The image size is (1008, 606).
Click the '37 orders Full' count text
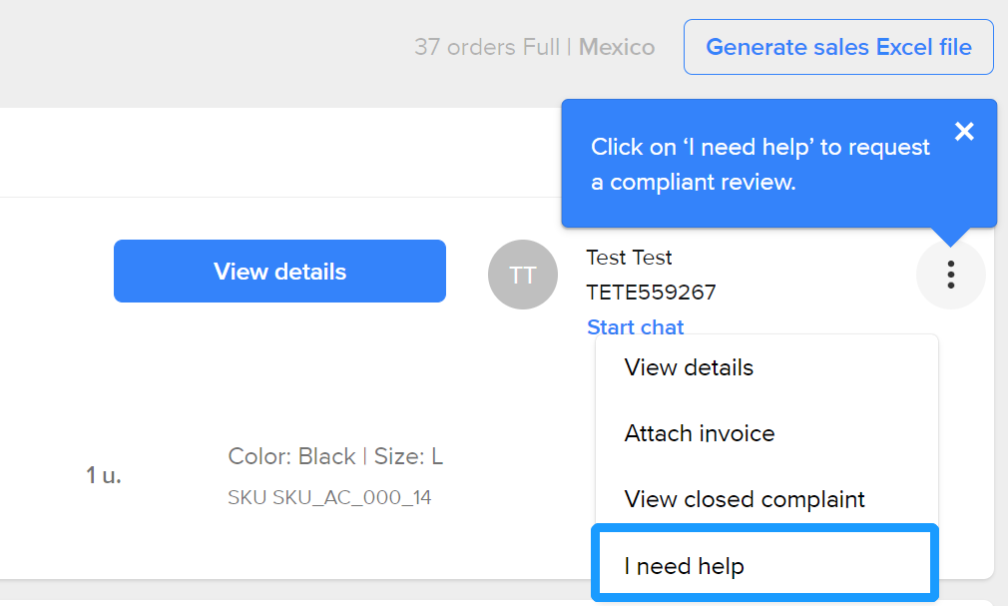[487, 47]
